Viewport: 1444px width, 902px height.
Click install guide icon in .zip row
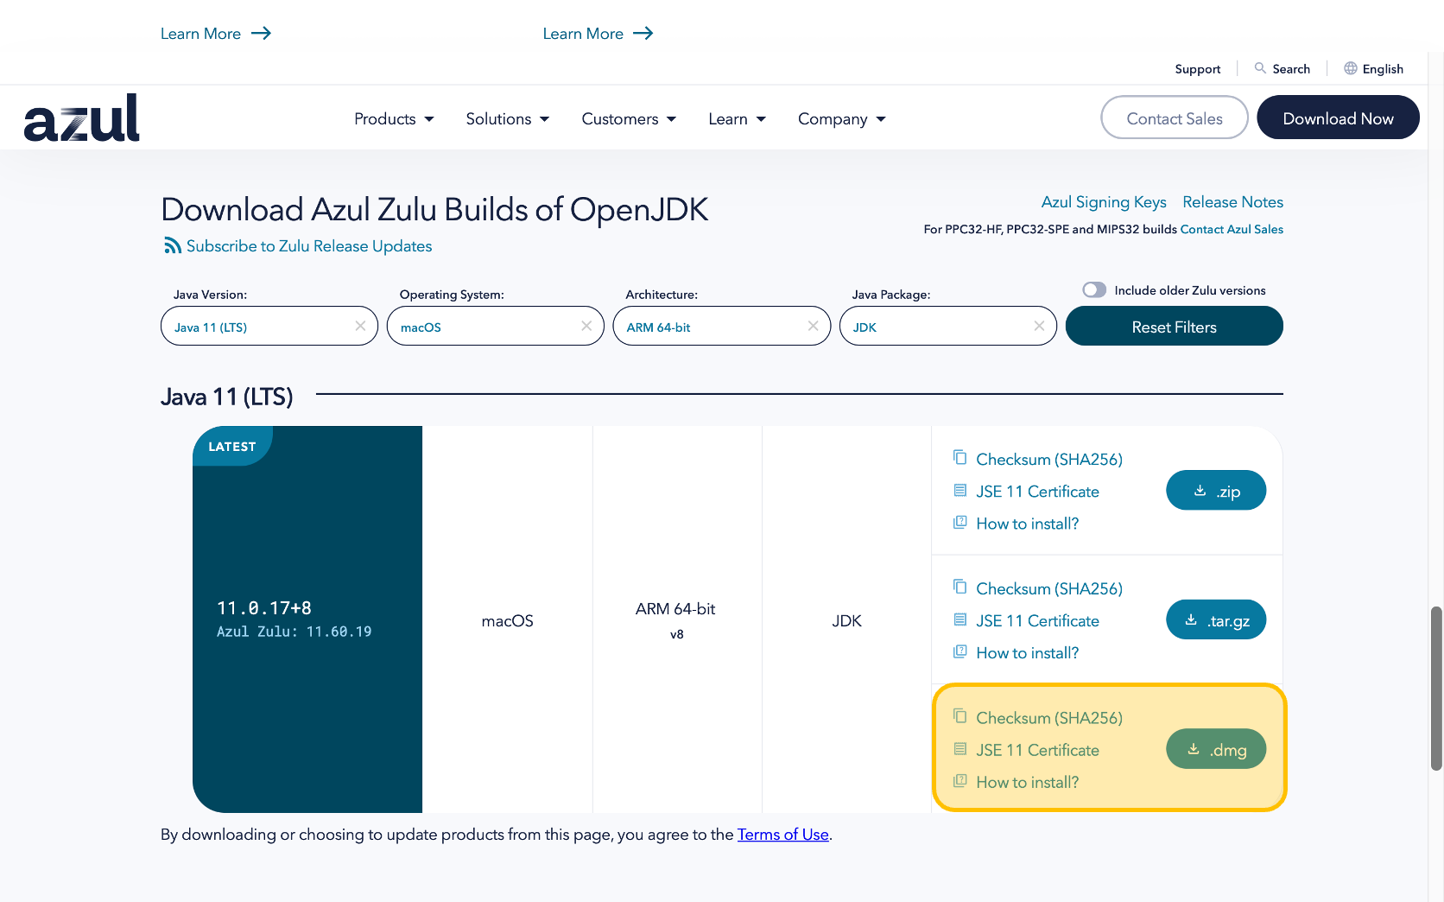(x=959, y=522)
